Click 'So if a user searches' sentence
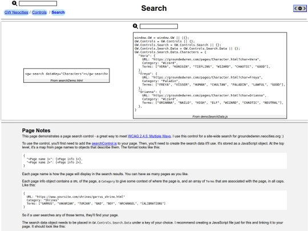The width and height of the screenshot is (308, 231). tap(70, 215)
